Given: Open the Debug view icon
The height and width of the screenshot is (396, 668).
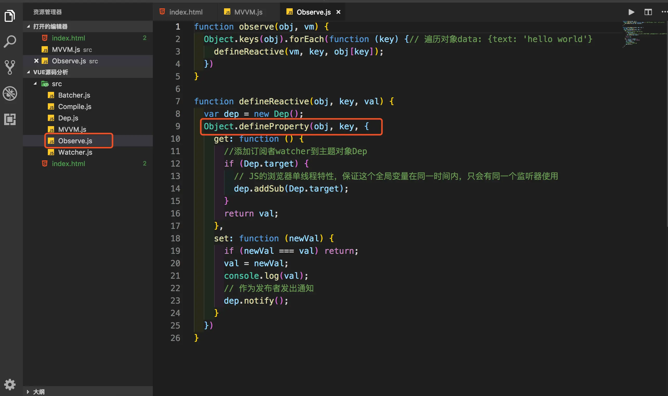Looking at the screenshot, I should tap(10, 93).
